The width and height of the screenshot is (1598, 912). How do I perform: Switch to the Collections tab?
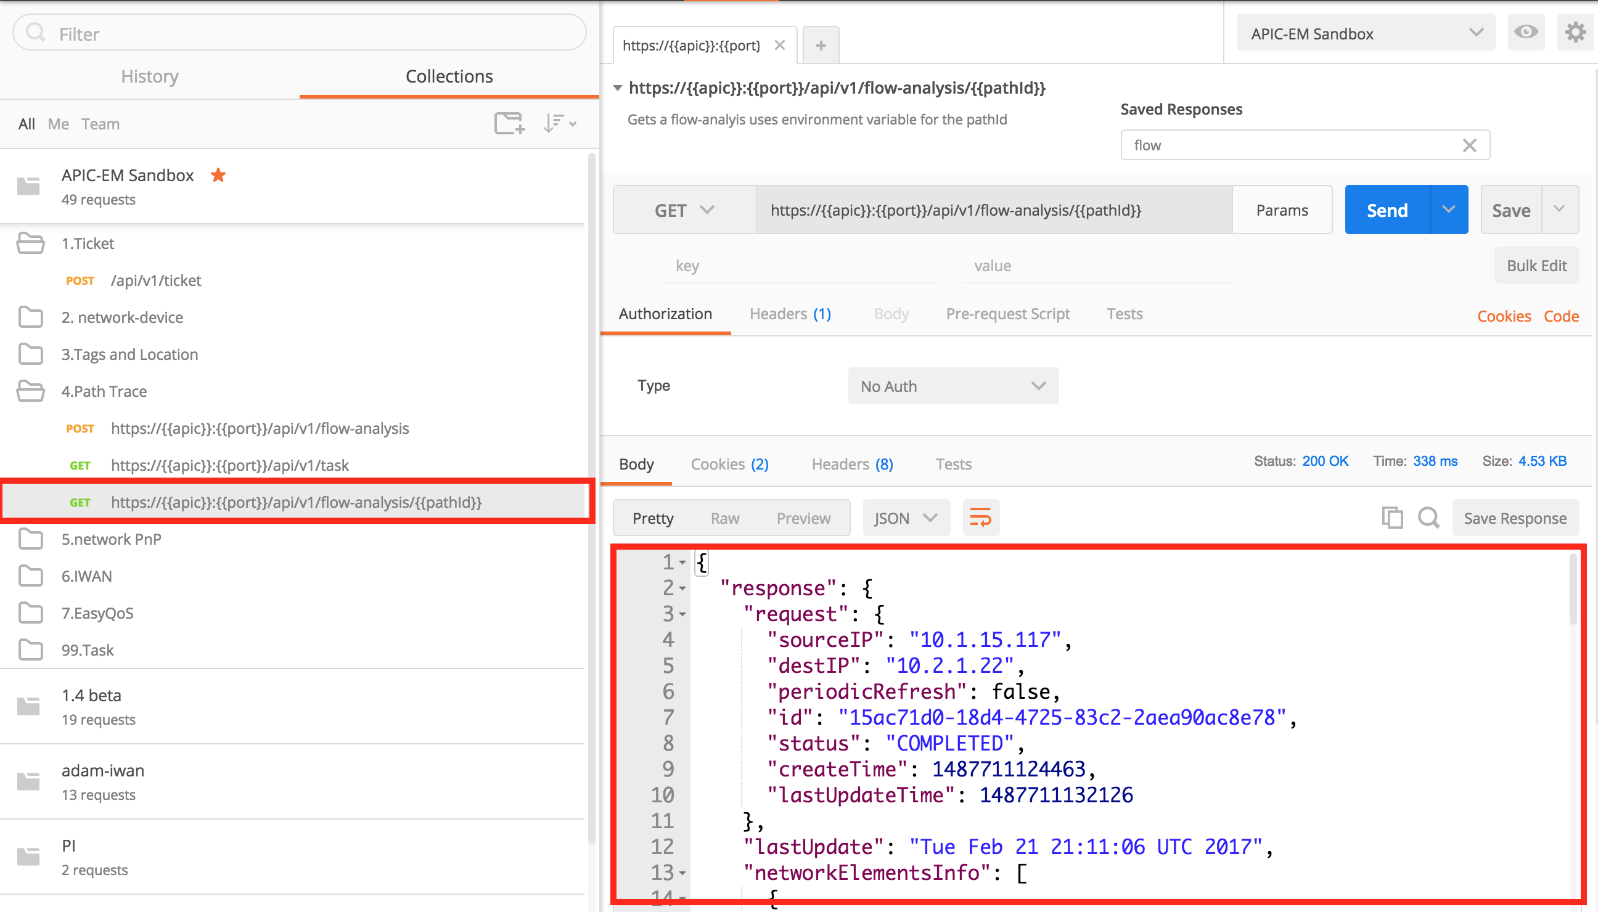point(449,76)
